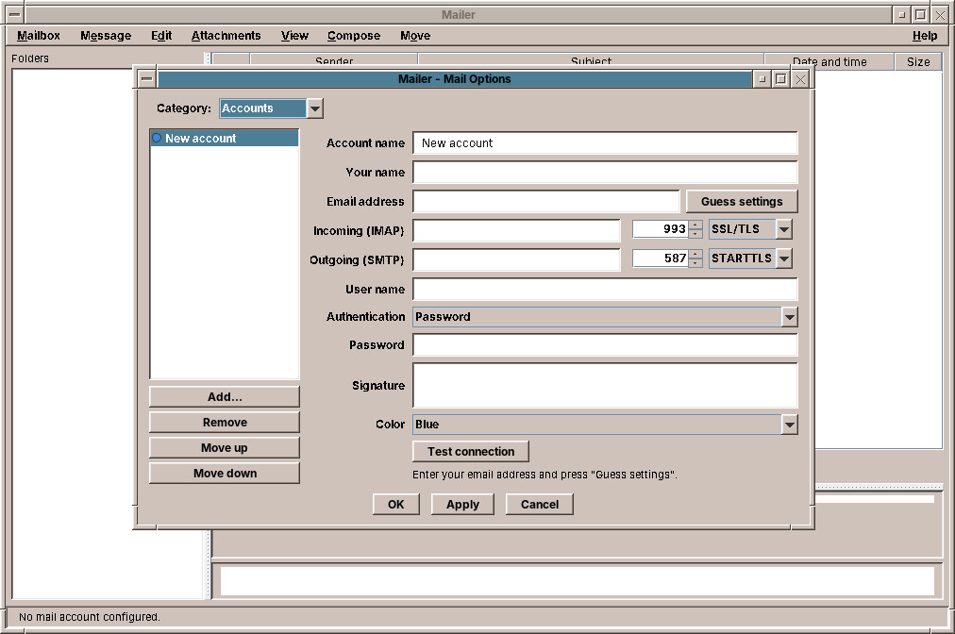Image resolution: width=955 pixels, height=634 pixels.
Task: Open the Mailbox menu
Action: [x=39, y=35]
